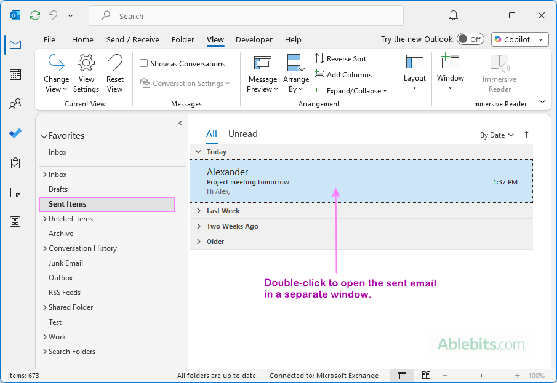Click the Send/Receive sync icon
The height and width of the screenshot is (383, 557).
pos(35,15)
